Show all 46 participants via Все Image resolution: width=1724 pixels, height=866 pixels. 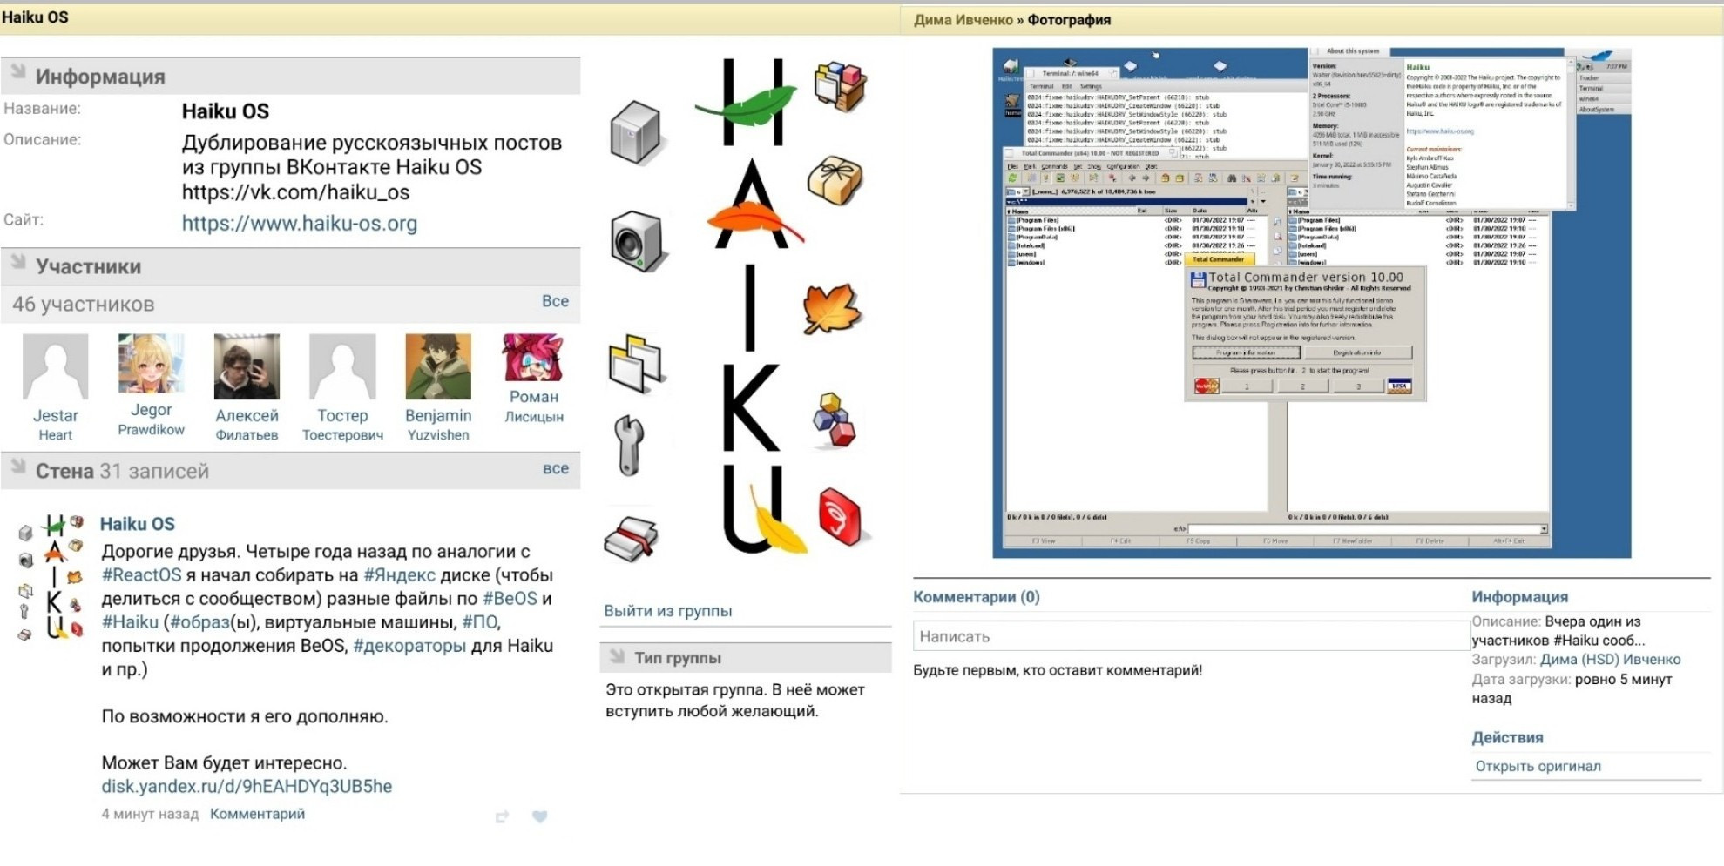tap(555, 301)
